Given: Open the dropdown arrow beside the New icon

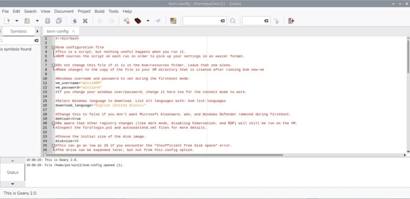Looking at the screenshot, I should coord(17,21).
